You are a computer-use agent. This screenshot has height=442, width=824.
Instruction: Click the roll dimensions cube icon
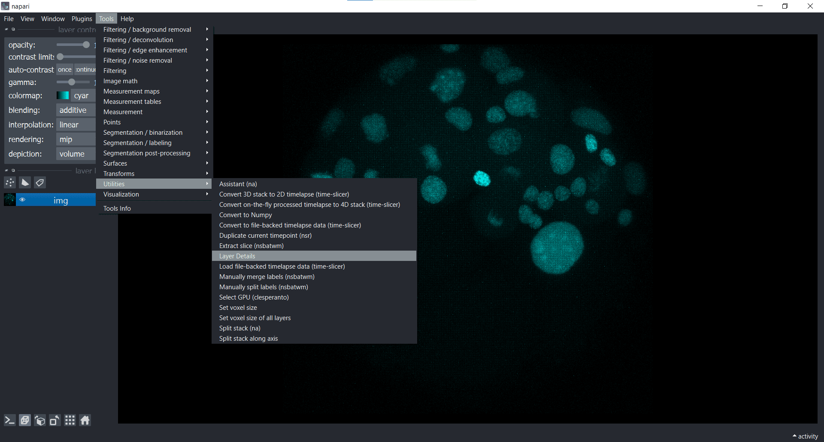[40, 421]
